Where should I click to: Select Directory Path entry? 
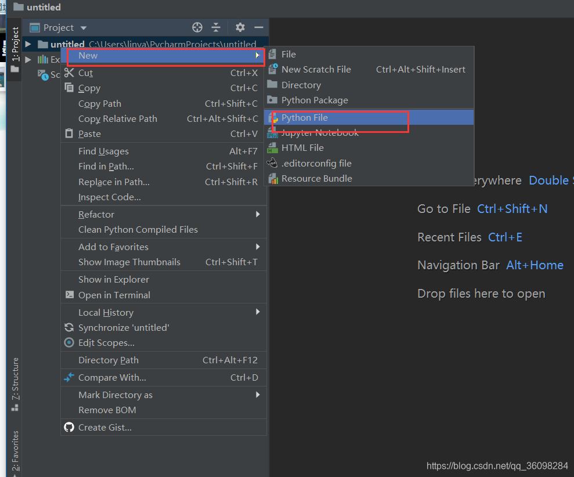tap(164, 360)
